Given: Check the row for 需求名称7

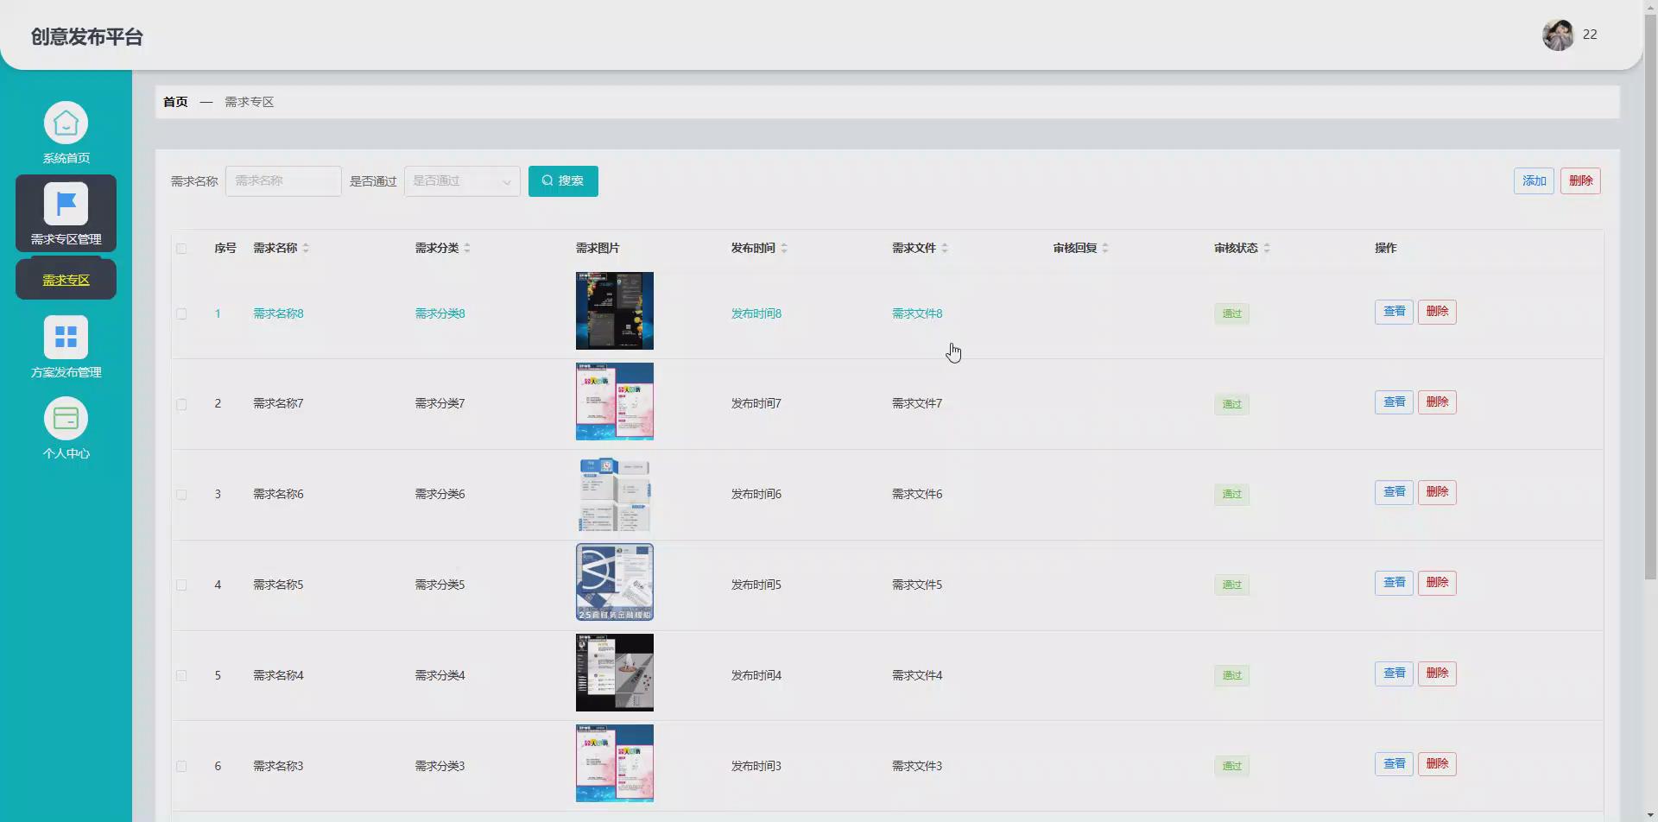Looking at the screenshot, I should [181, 404].
